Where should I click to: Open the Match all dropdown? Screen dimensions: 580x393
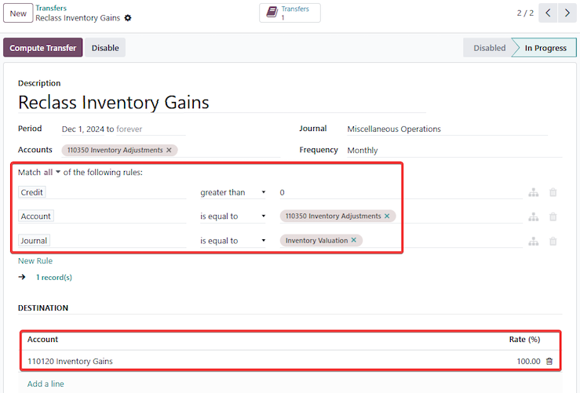tap(52, 172)
